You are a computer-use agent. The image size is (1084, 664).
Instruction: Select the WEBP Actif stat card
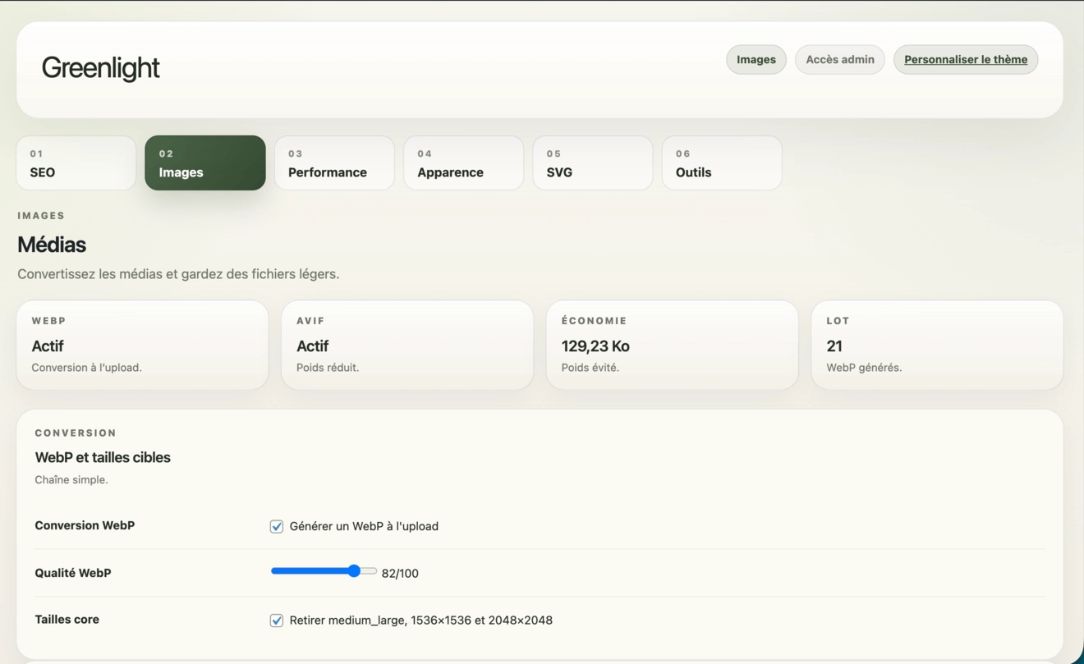tap(142, 344)
